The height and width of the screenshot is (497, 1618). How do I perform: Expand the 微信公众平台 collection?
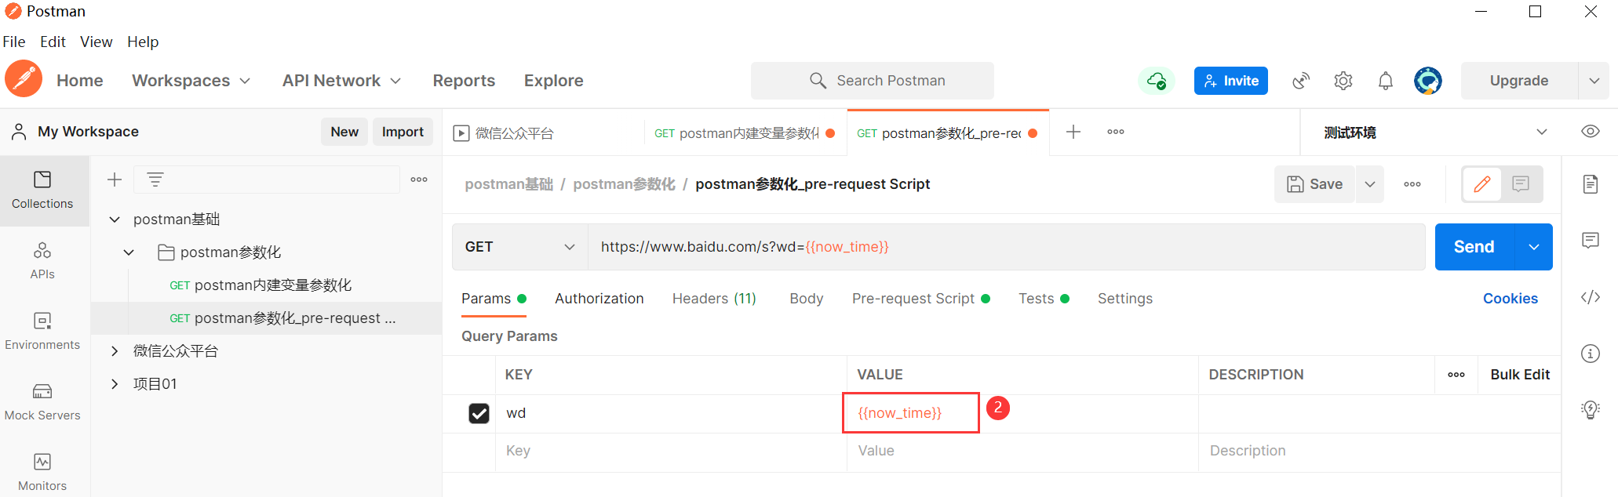tap(115, 351)
